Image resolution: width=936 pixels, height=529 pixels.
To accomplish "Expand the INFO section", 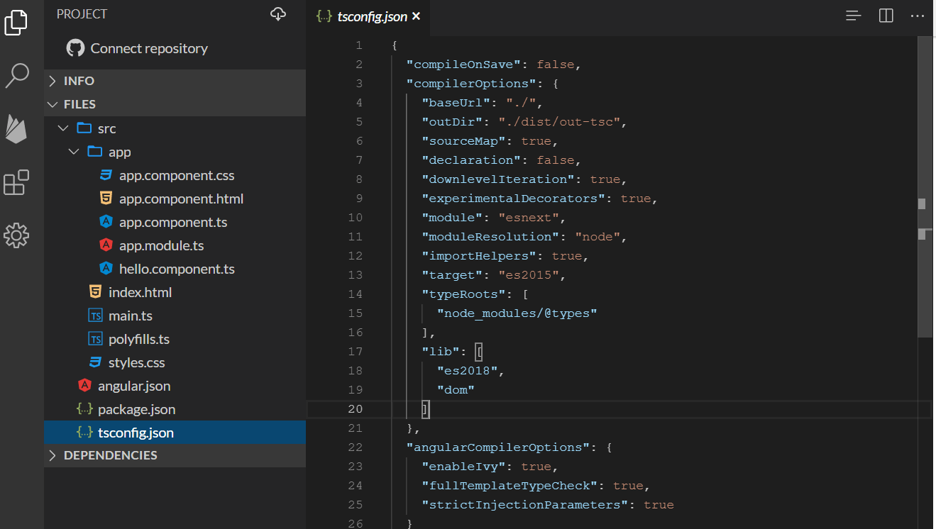I will click(x=79, y=81).
